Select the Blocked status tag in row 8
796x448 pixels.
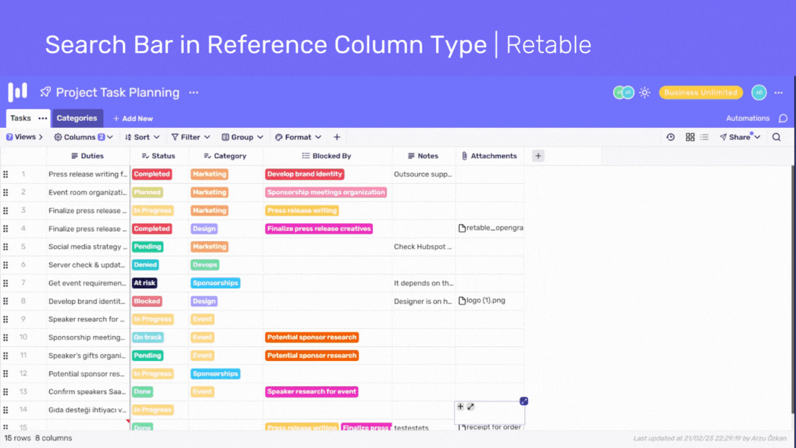(x=147, y=301)
